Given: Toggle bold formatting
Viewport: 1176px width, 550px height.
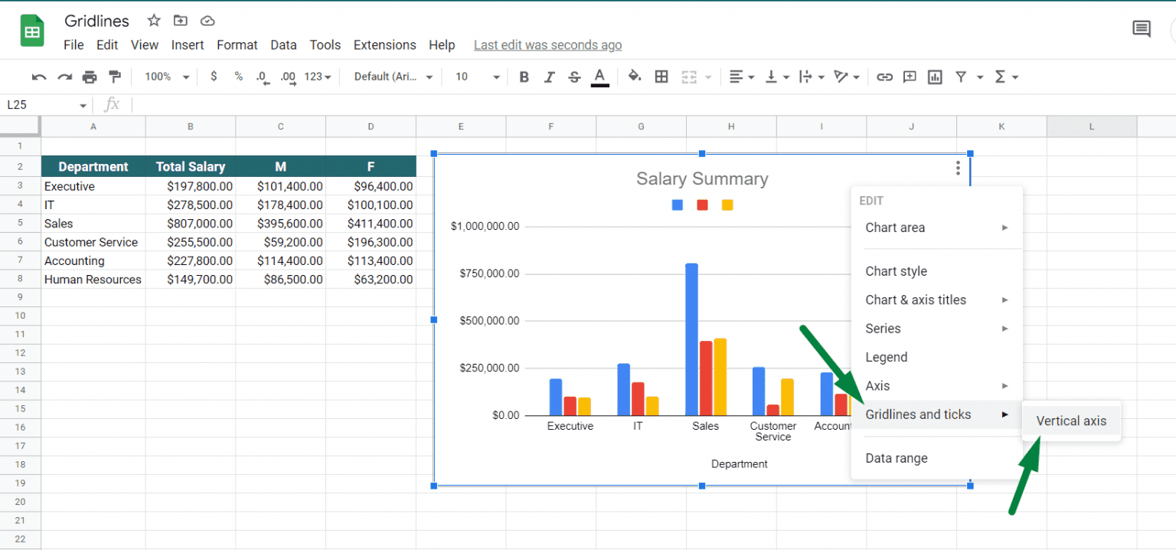Looking at the screenshot, I should click(524, 77).
